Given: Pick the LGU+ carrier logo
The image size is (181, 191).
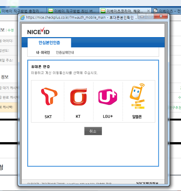Looking at the screenshot, I should 108,97.
